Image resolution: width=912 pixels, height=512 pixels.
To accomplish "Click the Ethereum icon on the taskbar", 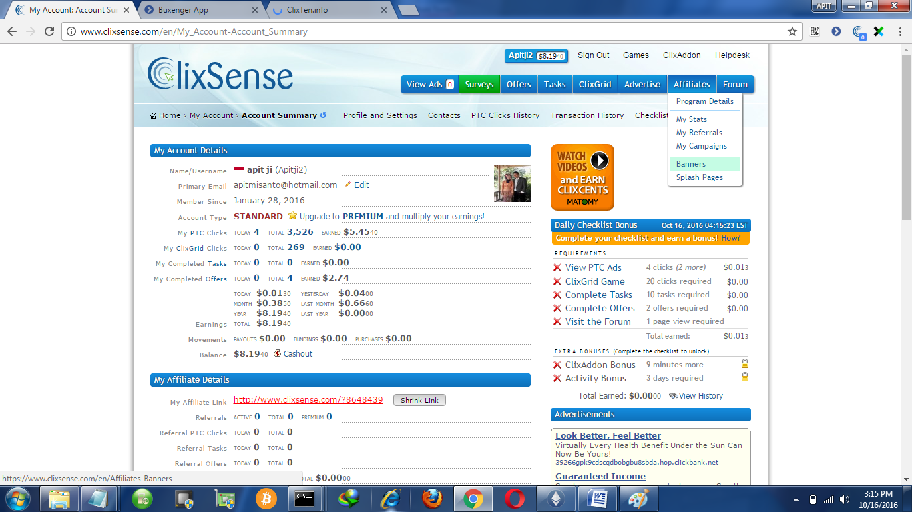I will pyautogui.click(x=556, y=499).
